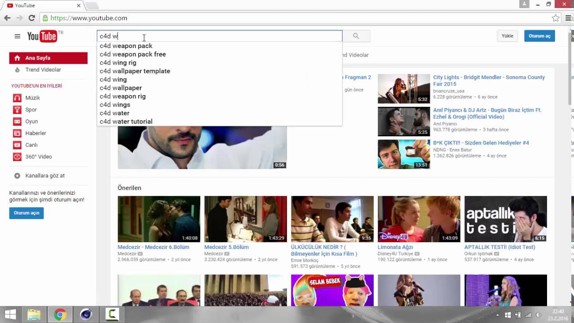
Task: Bookmark the page with star icon
Action: click(x=556, y=18)
